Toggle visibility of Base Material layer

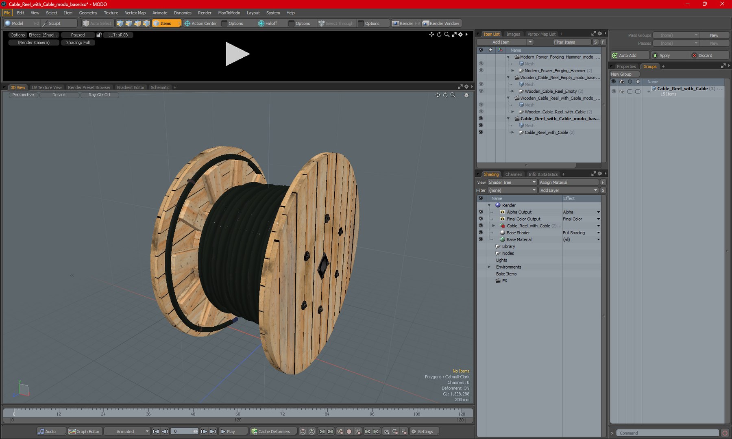(481, 239)
